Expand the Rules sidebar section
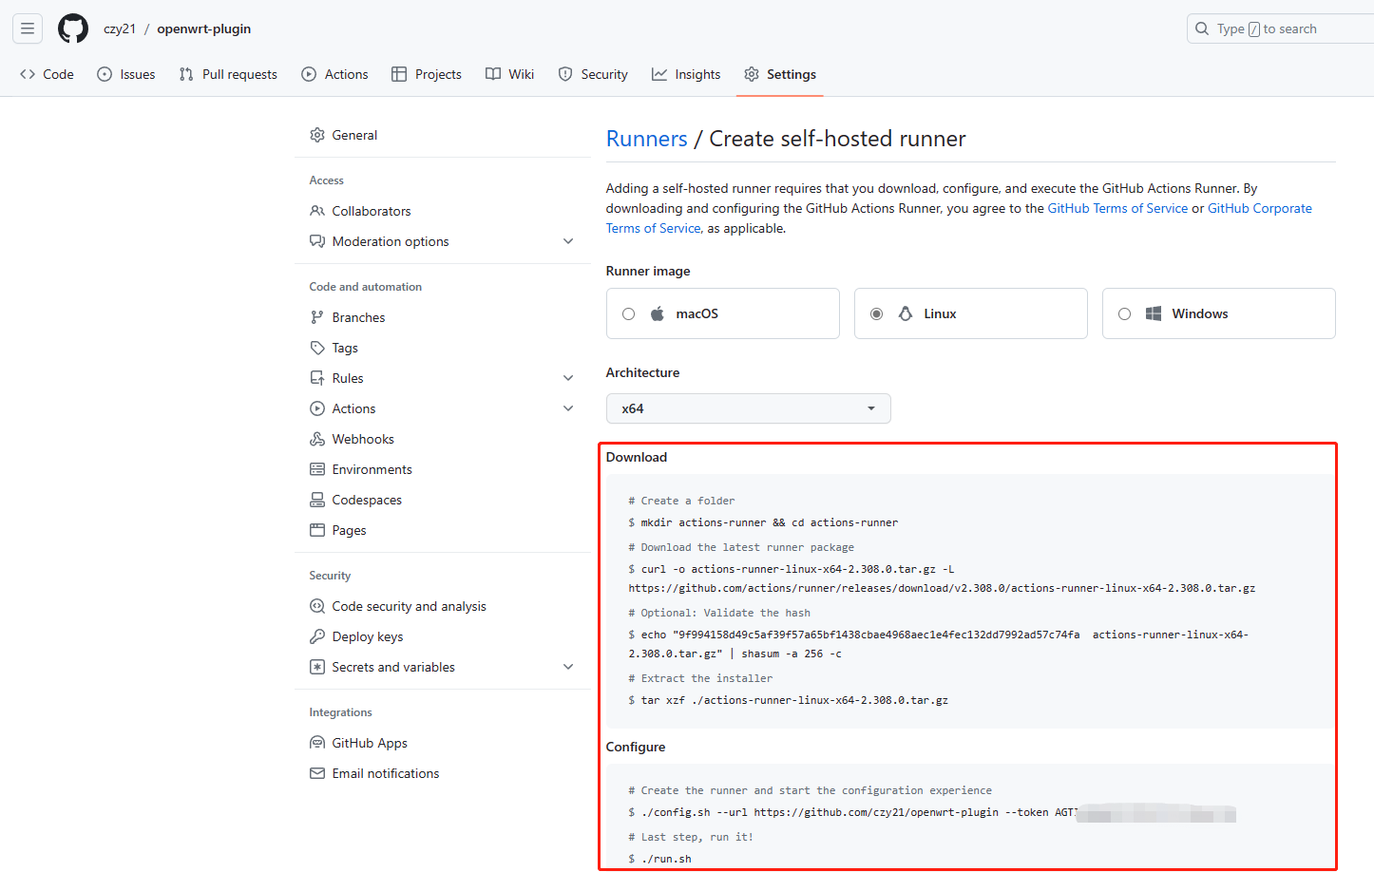Screen dimensions: 1374x872 pyautogui.click(x=567, y=378)
